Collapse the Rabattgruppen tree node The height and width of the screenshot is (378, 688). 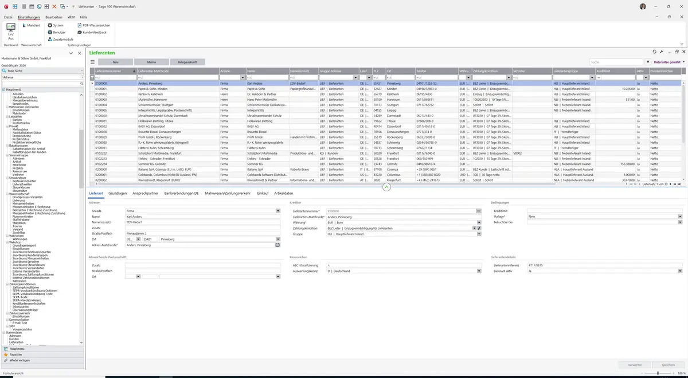pyautogui.click(x=7, y=145)
